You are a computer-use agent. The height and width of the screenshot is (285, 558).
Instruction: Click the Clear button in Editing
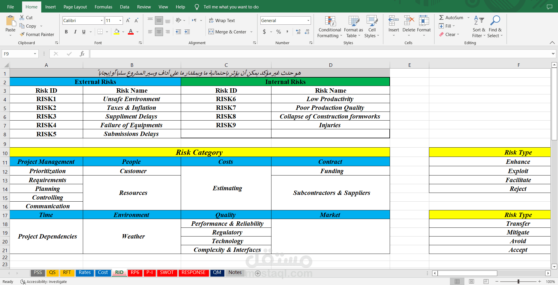point(449,34)
